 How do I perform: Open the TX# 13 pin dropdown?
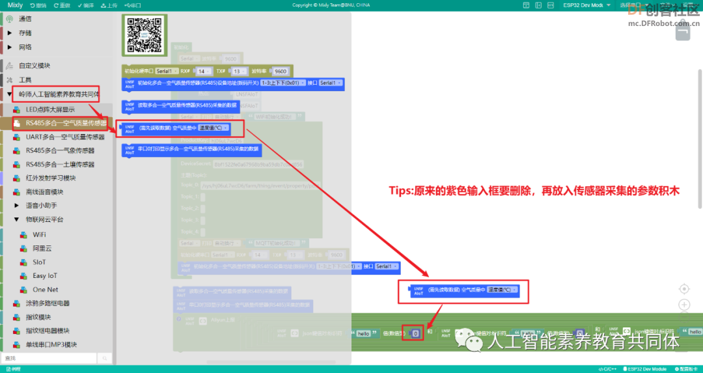pyautogui.click(x=239, y=72)
